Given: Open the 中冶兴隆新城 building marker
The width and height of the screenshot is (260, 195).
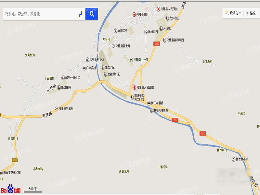Looking at the screenshot, I should point(151,110).
